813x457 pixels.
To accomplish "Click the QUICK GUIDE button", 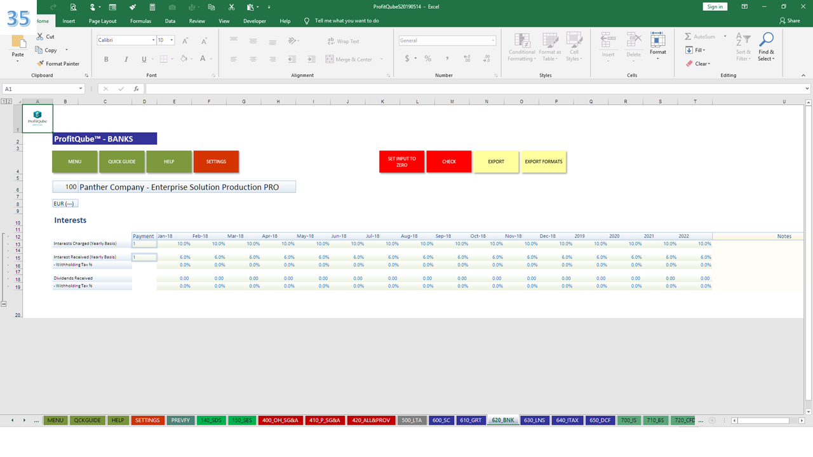I will coord(122,161).
